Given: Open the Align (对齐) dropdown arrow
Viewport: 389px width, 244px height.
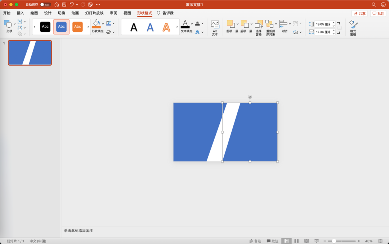Looking at the screenshot, I should tap(290, 24).
